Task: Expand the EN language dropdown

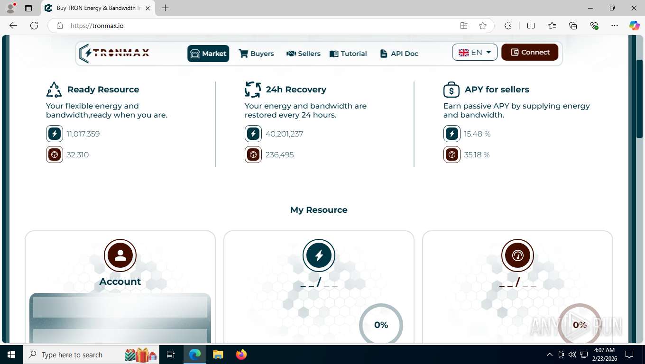Action: point(475,52)
